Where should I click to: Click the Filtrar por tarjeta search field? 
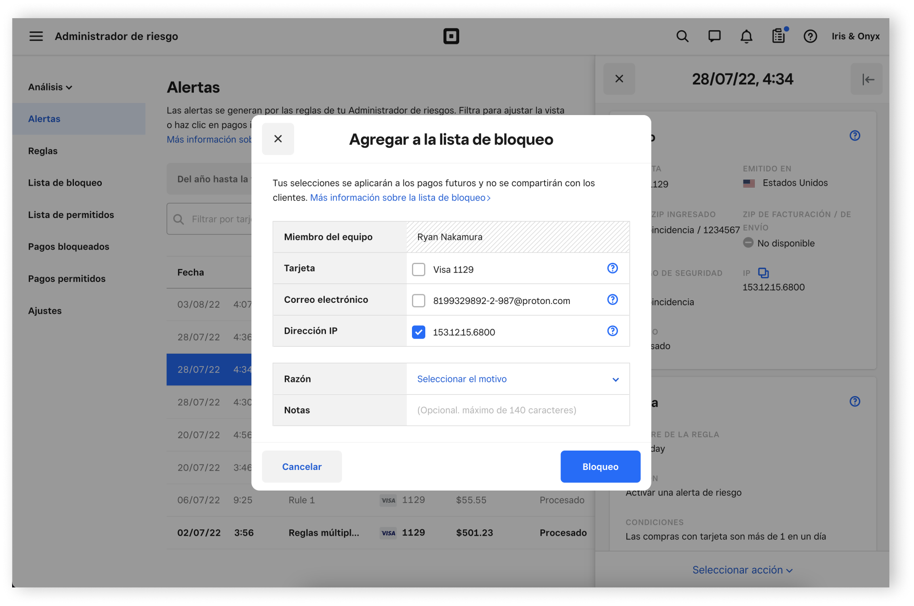click(x=209, y=219)
